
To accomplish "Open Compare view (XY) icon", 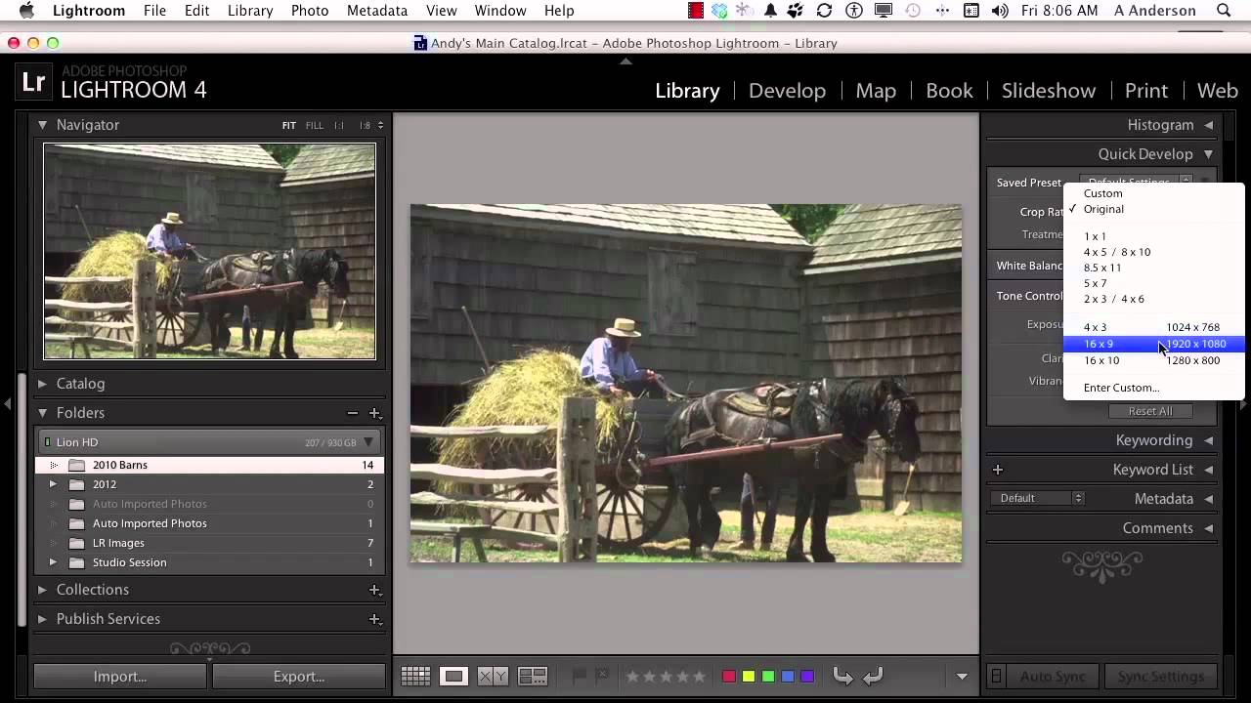I will pyautogui.click(x=492, y=677).
